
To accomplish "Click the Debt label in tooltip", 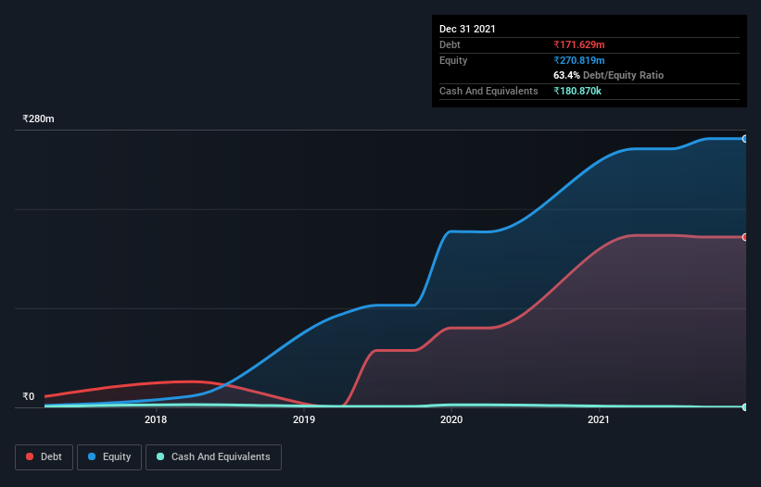I will click(x=450, y=44).
